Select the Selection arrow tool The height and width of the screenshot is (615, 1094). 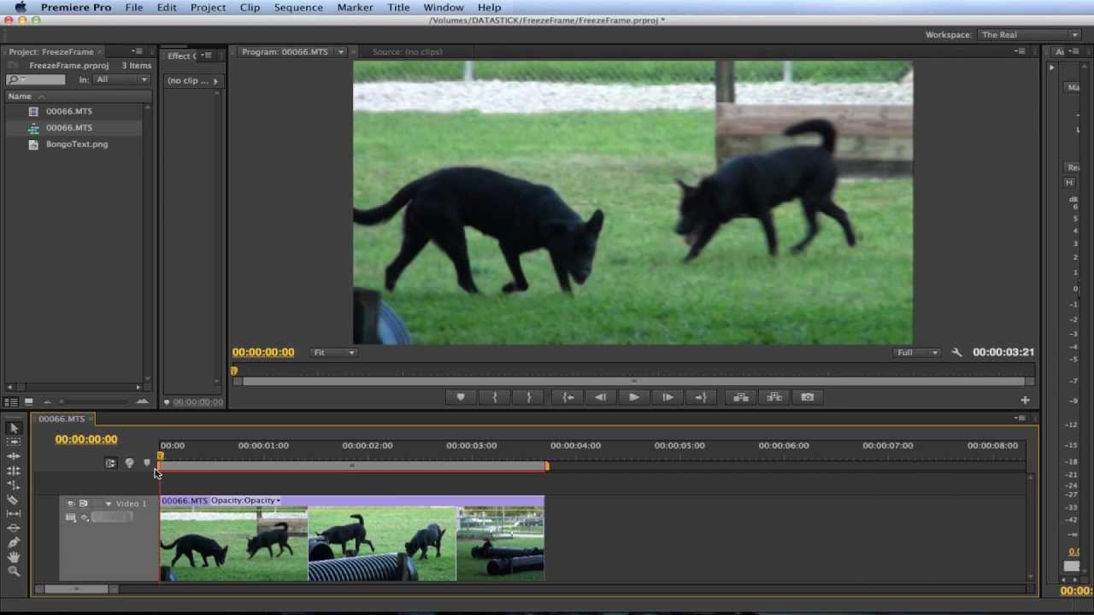[x=14, y=428]
